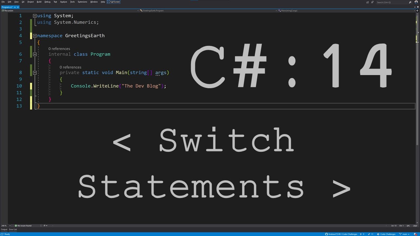Click the "No issues found" indicator
Screen dimensions: 420x236
coord(23,226)
